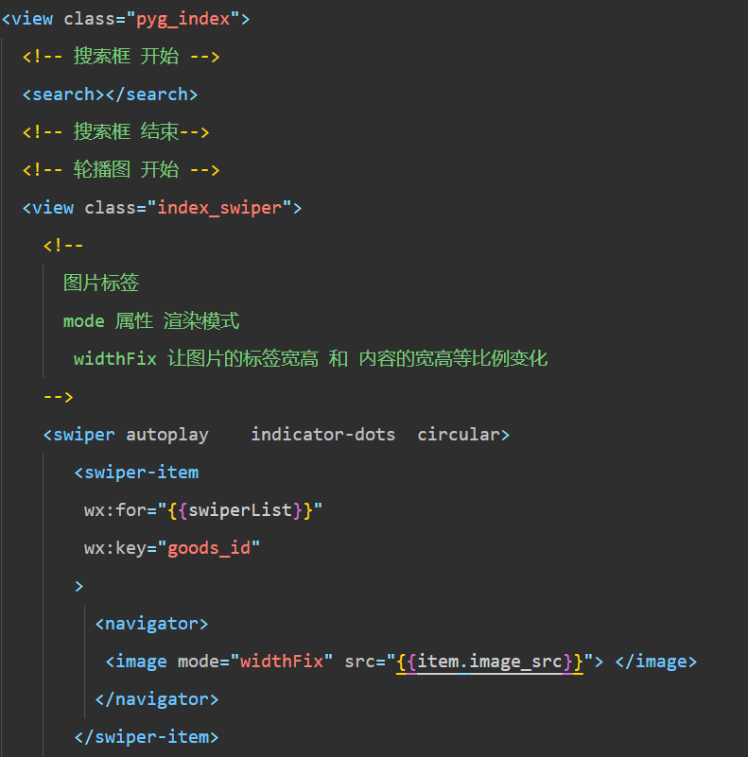Click the 轮播图 开始 comment

[x=121, y=170]
